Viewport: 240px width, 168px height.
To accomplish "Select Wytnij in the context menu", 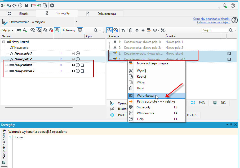I will (x=157, y=71).
